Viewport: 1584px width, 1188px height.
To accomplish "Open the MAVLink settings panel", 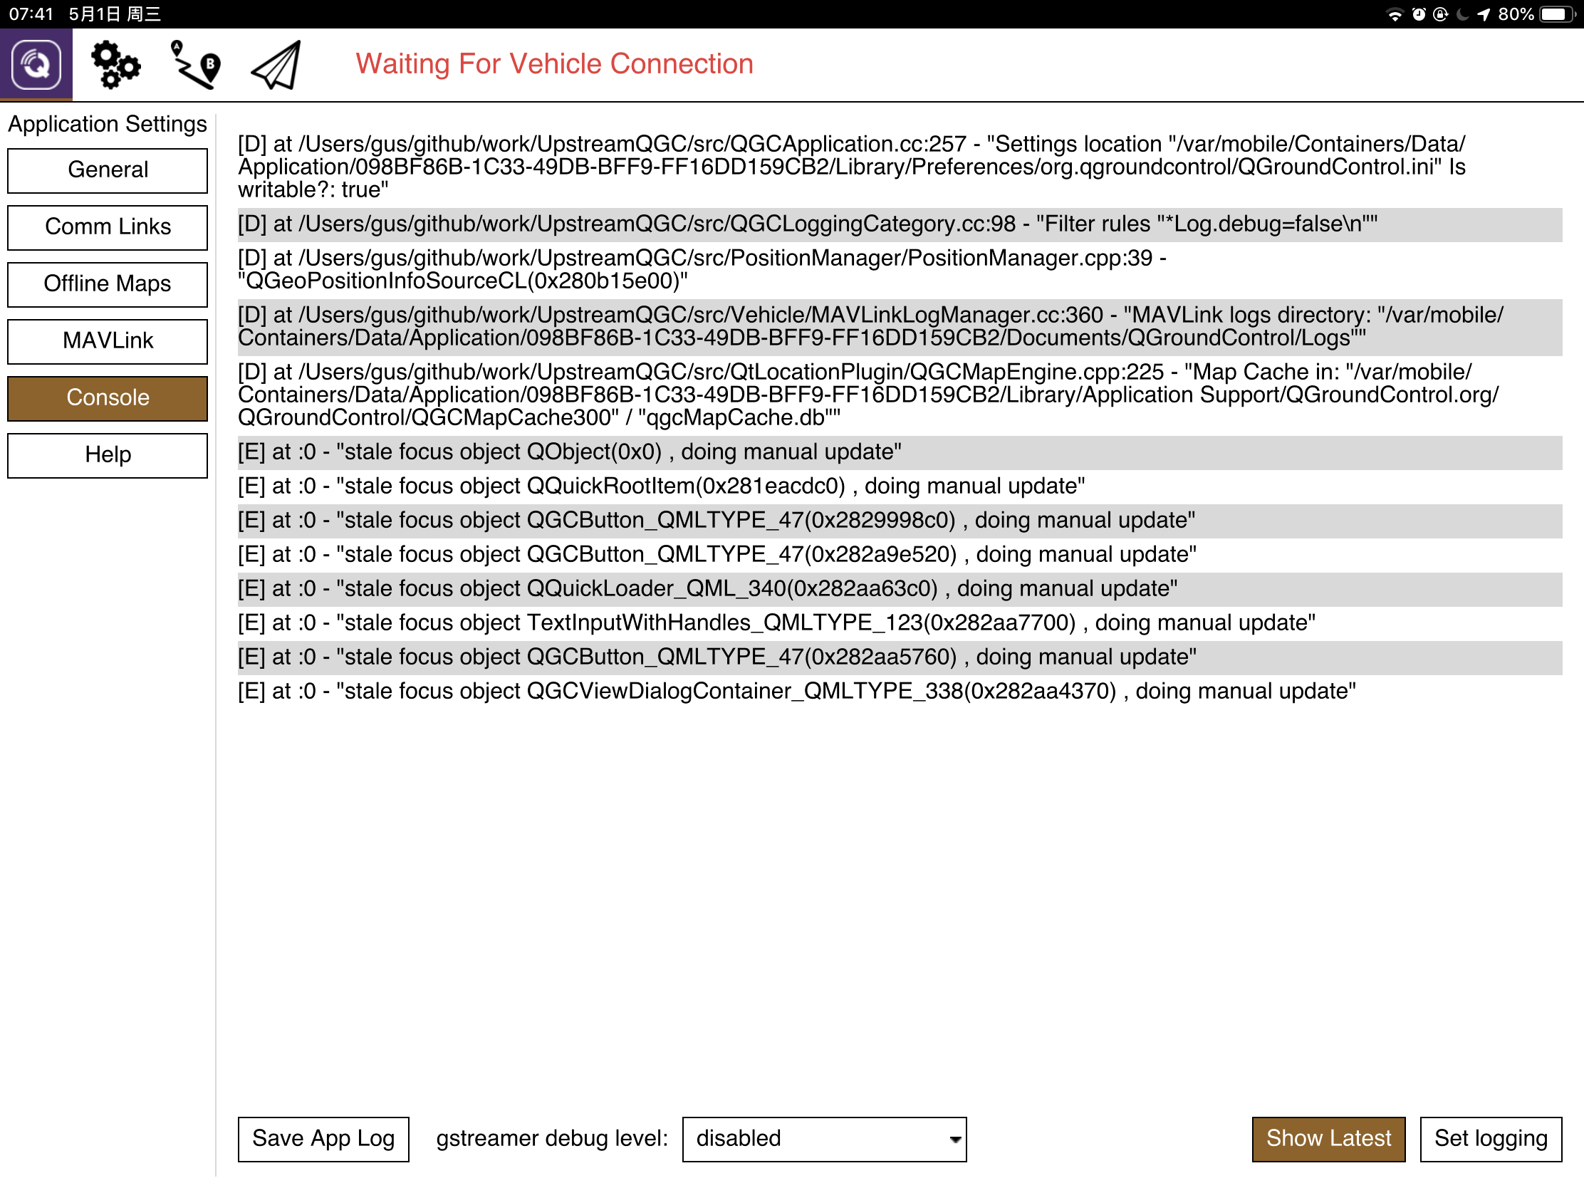I will coord(107,342).
